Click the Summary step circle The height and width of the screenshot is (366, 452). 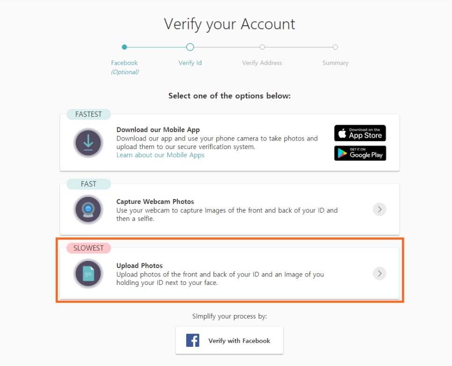click(335, 47)
